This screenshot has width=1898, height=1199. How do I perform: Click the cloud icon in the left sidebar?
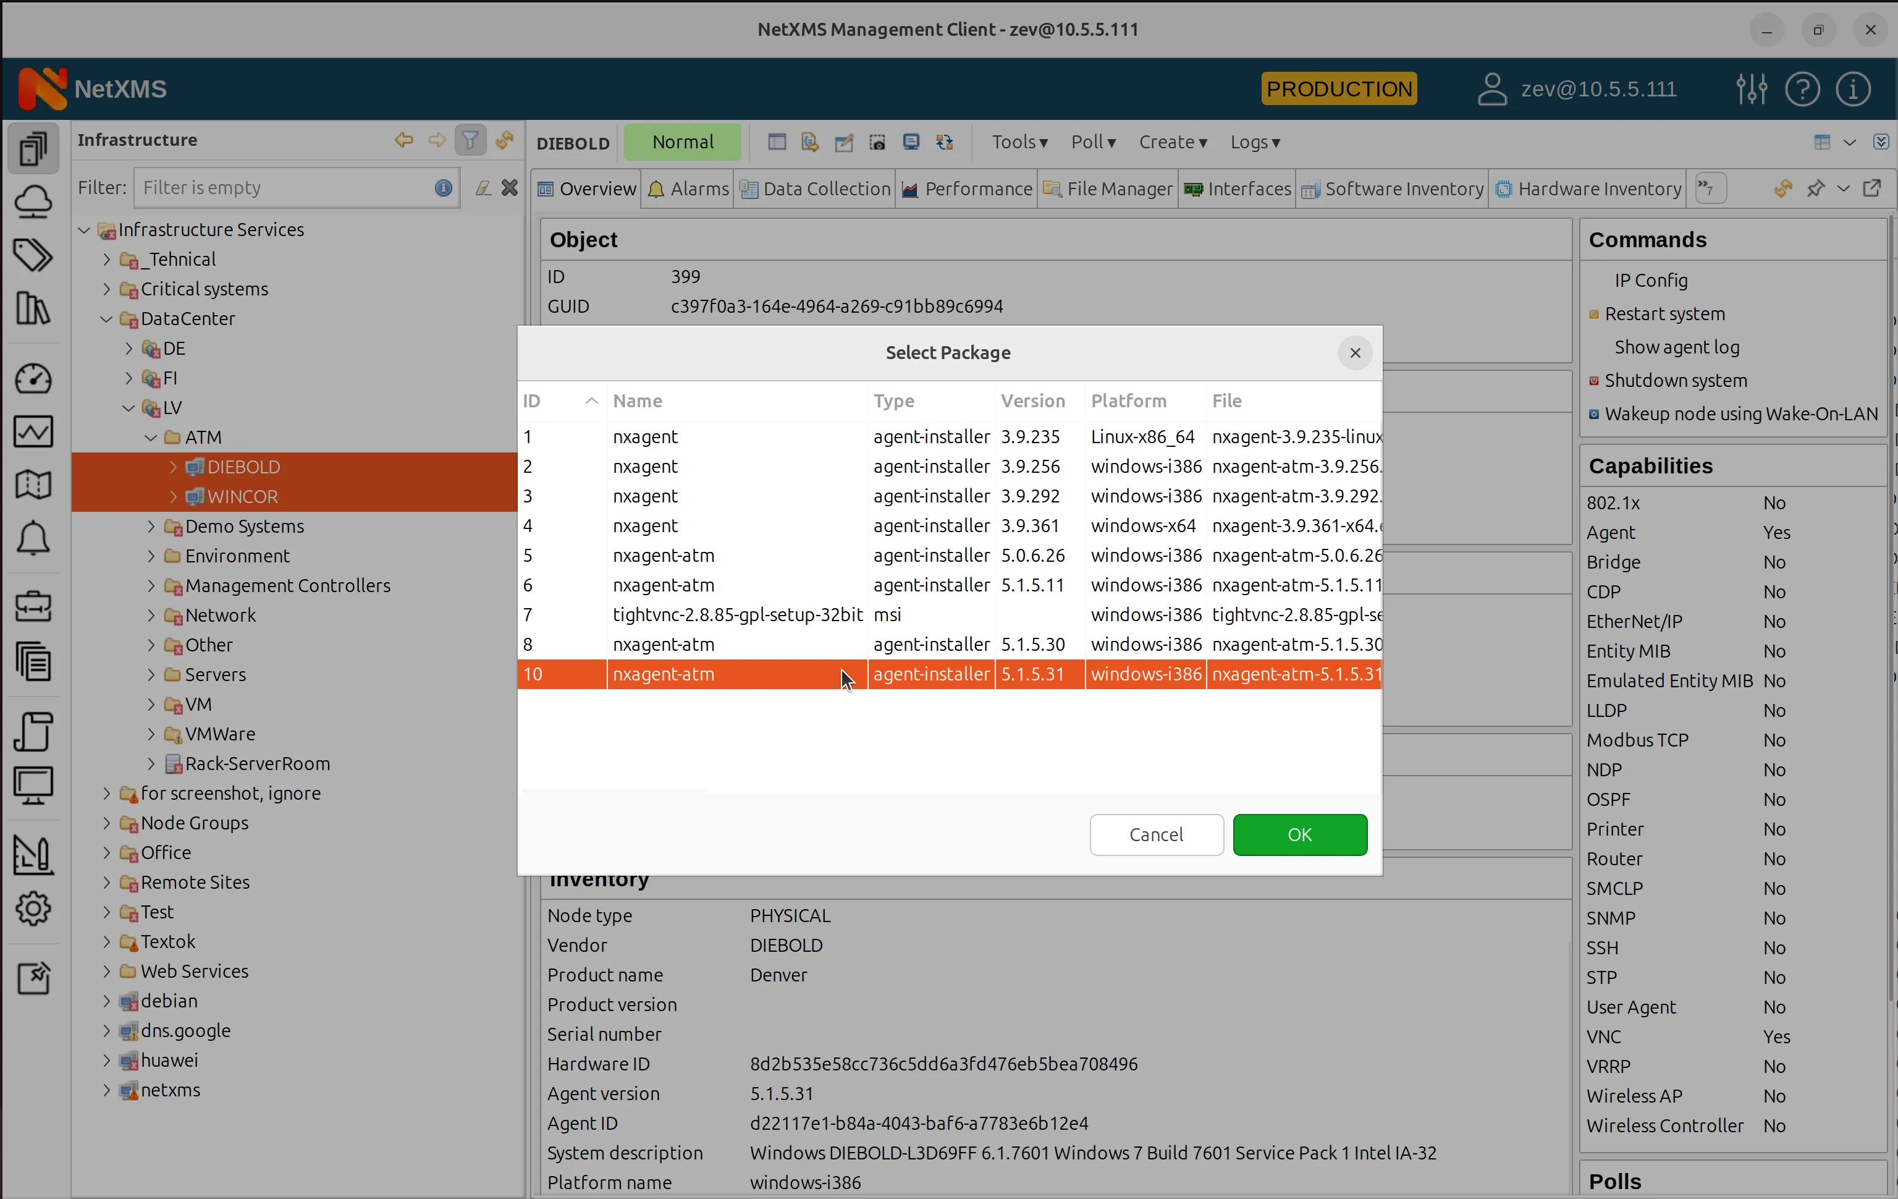point(33,202)
